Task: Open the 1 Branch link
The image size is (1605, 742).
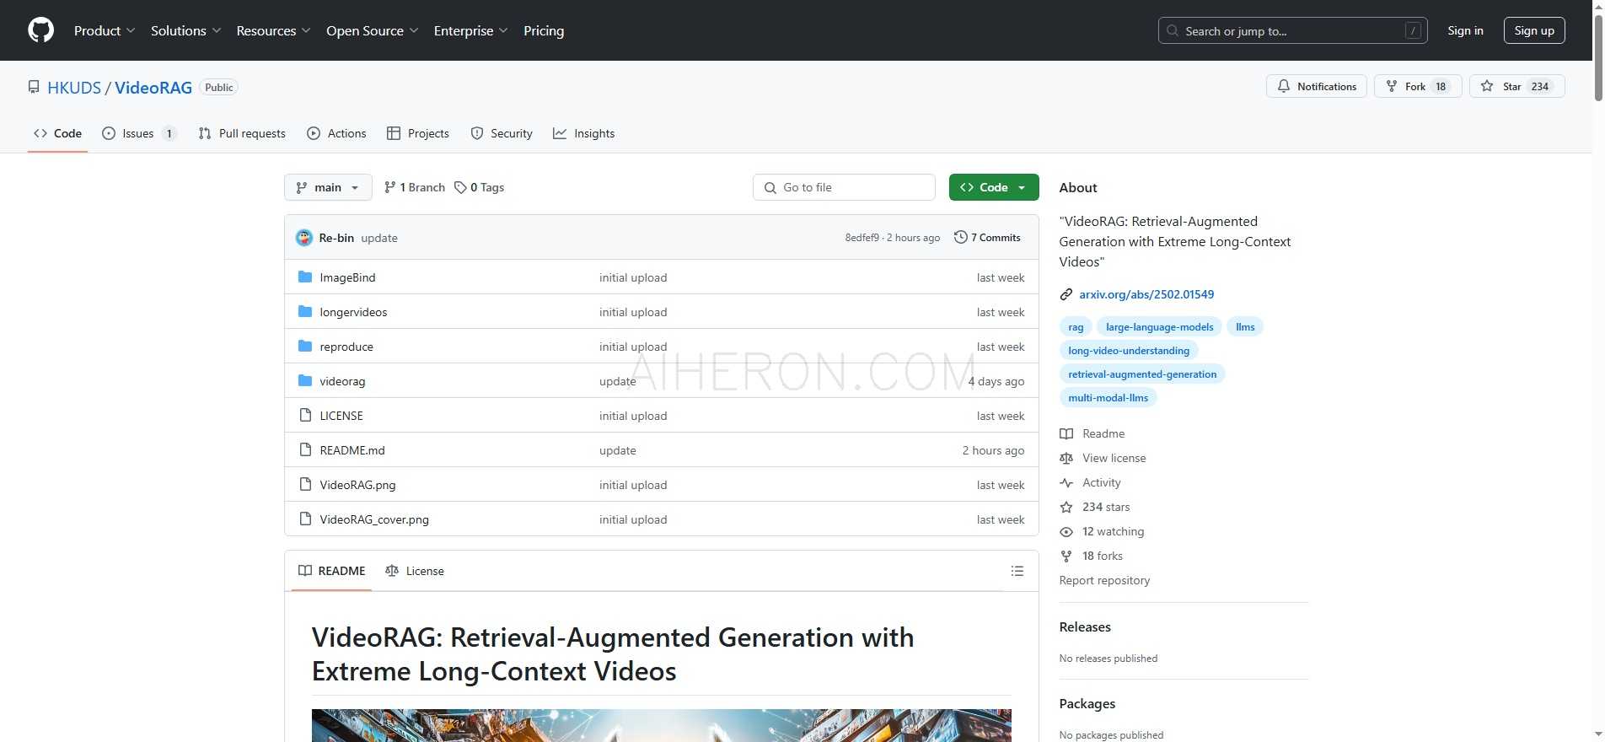Action: (x=414, y=187)
